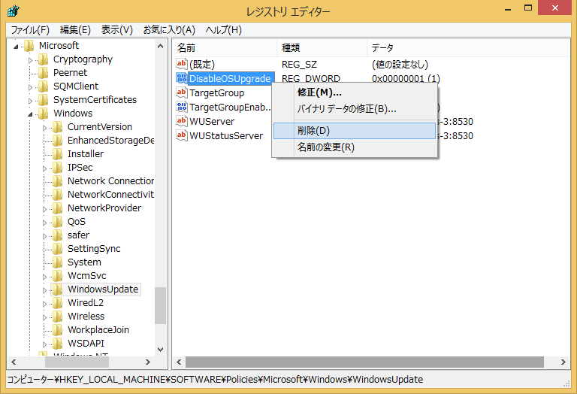
Task: Click the WindowsUpdate folder icon
Action: (57, 289)
